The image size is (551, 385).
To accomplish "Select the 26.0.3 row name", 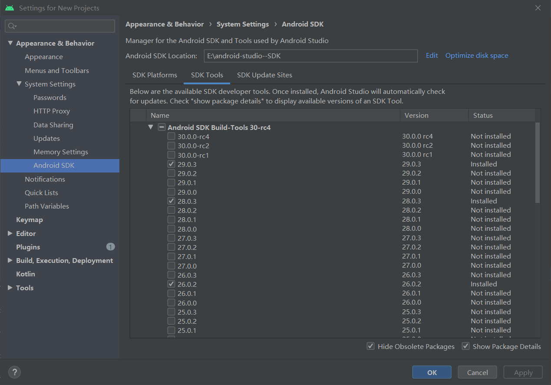I will tap(187, 275).
